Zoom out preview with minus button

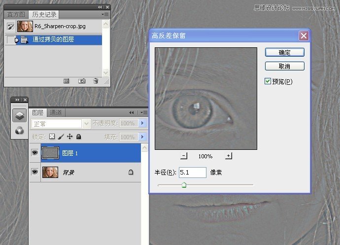pyautogui.click(x=184, y=156)
